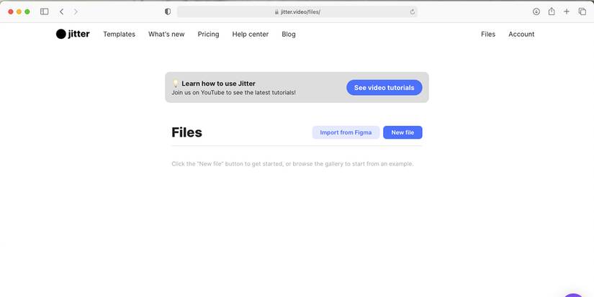The image size is (594, 297).
Task: Visit the Help center
Action: pyautogui.click(x=251, y=34)
